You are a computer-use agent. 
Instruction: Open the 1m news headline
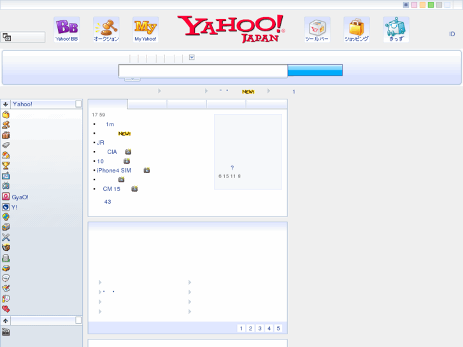tap(110, 124)
